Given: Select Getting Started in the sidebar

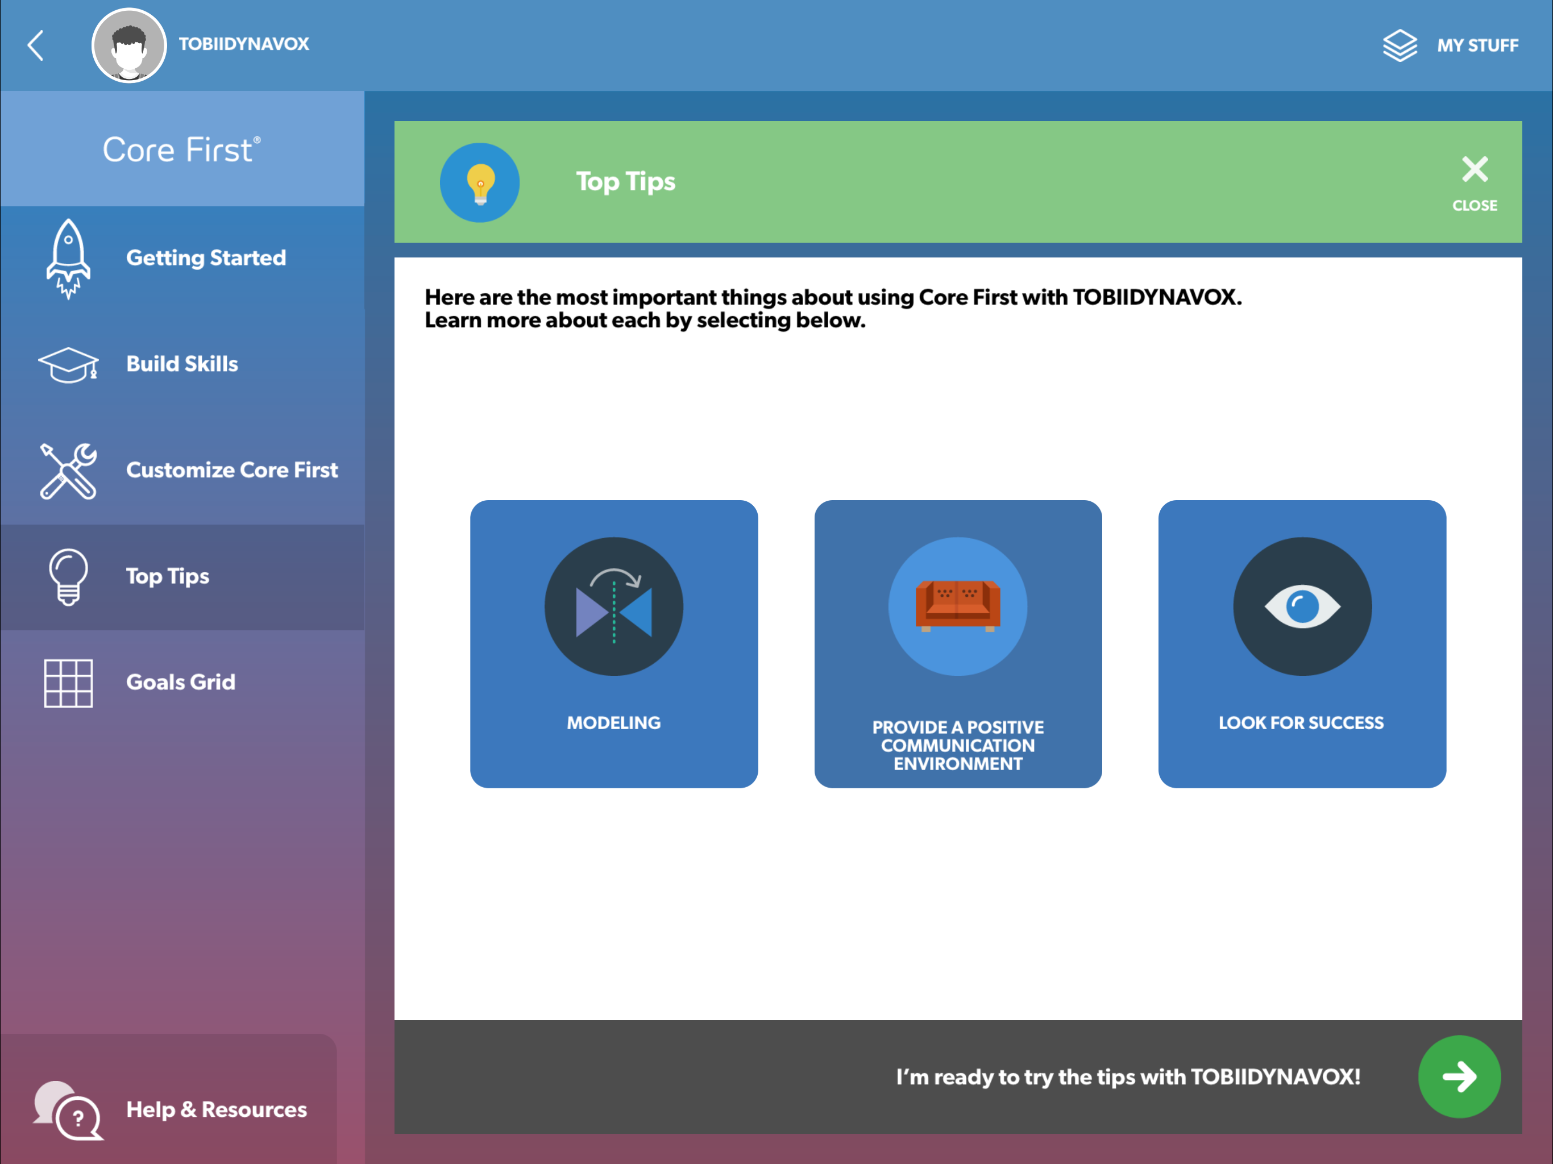Looking at the screenshot, I should 206,259.
